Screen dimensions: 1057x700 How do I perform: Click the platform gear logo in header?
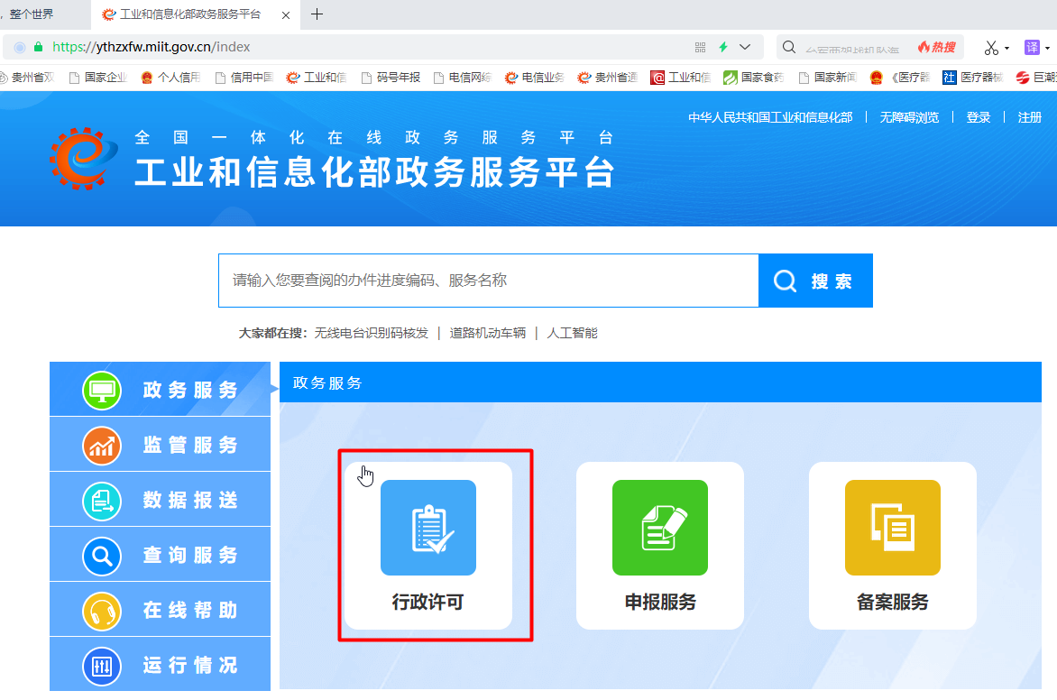(83, 159)
